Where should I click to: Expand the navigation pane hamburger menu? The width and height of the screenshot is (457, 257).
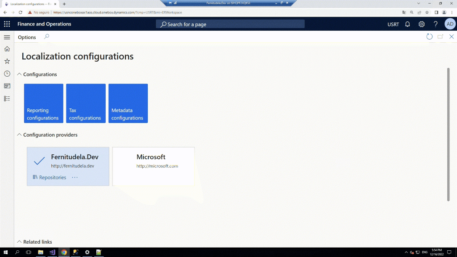(7, 37)
